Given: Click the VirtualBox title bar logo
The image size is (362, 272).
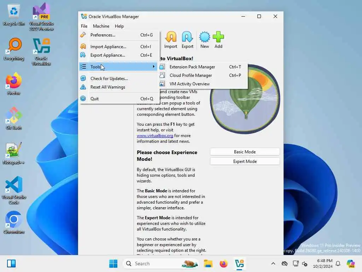Looking at the screenshot, I should tap(84, 16).
